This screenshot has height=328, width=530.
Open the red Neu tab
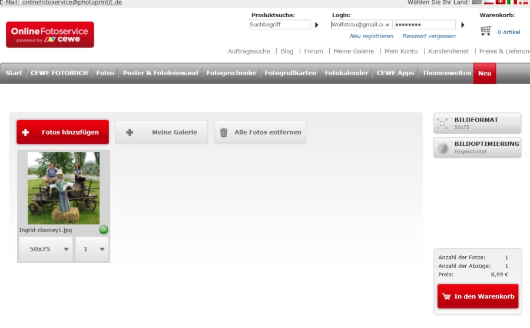(485, 73)
